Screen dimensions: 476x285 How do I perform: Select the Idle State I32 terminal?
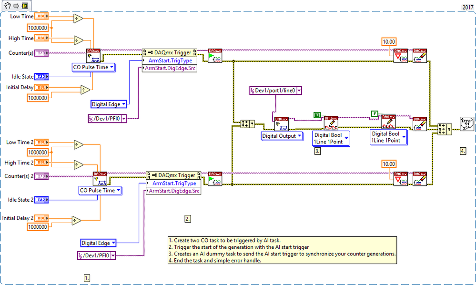[41, 76]
